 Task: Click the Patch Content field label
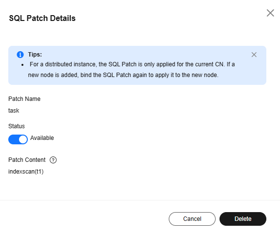pyautogui.click(x=27, y=160)
